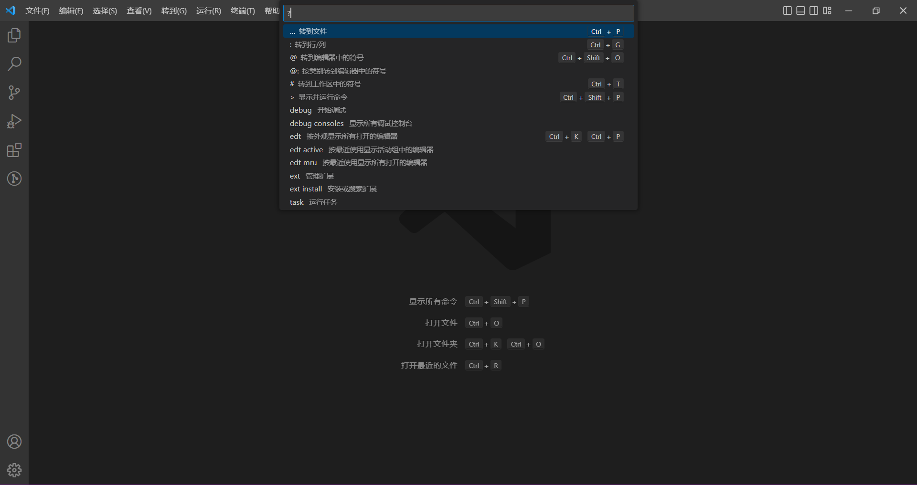This screenshot has height=485, width=917.
Task: Open the 文件(F) menu
Action: tap(37, 11)
